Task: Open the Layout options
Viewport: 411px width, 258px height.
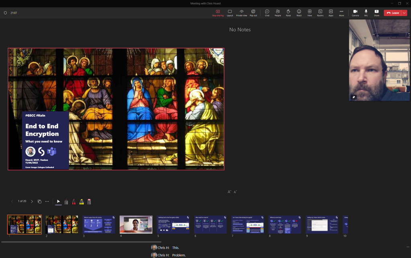Action: (x=230, y=13)
